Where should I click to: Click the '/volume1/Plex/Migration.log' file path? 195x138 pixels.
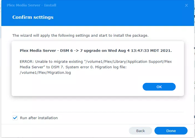(x=45, y=72)
